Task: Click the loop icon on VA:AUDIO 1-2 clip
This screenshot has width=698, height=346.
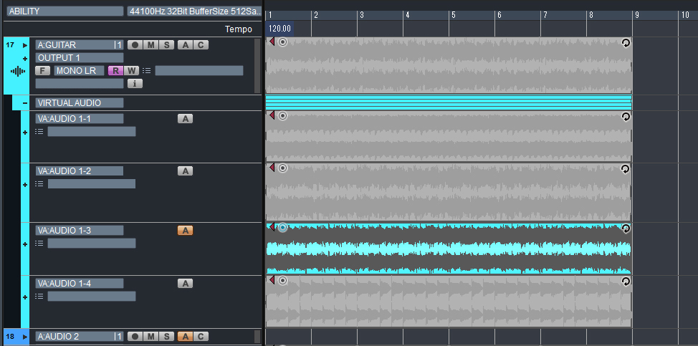Action: [626, 169]
